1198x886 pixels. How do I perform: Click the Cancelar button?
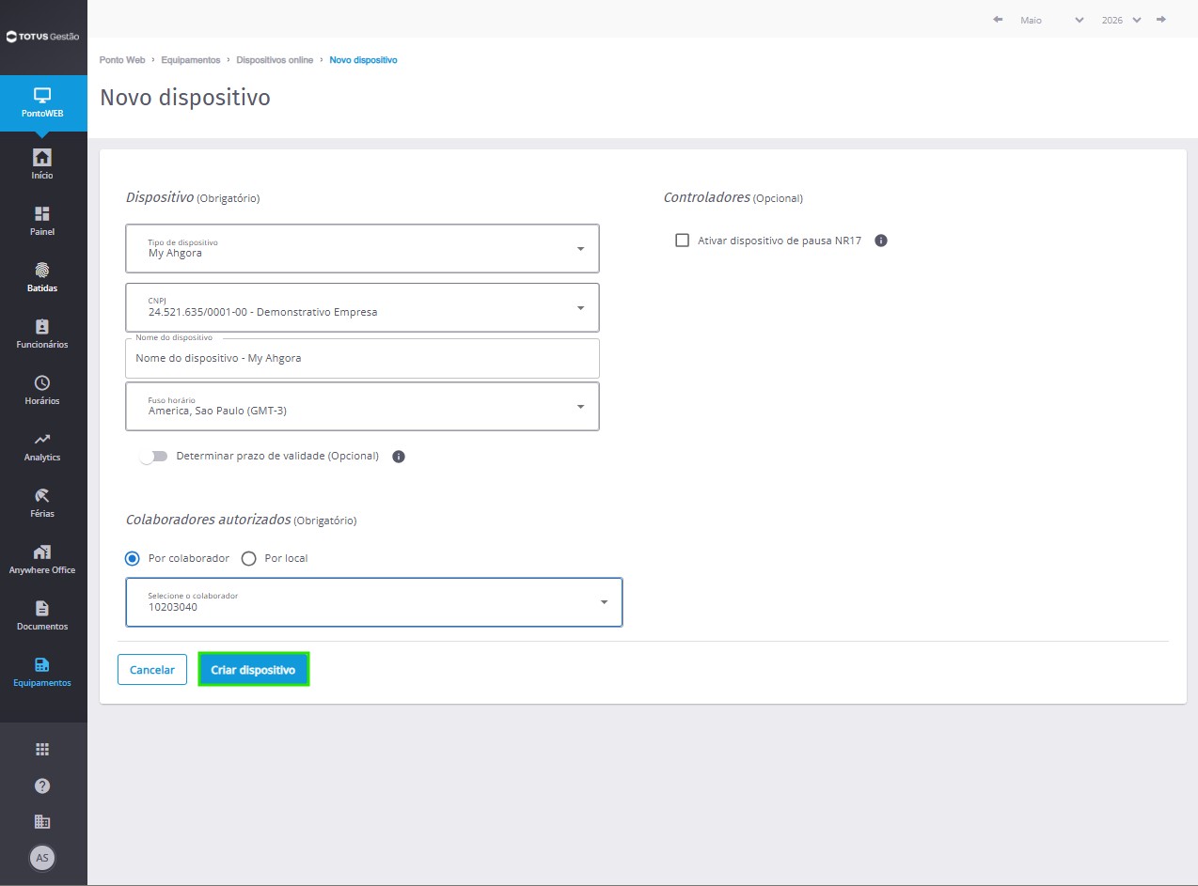click(152, 670)
